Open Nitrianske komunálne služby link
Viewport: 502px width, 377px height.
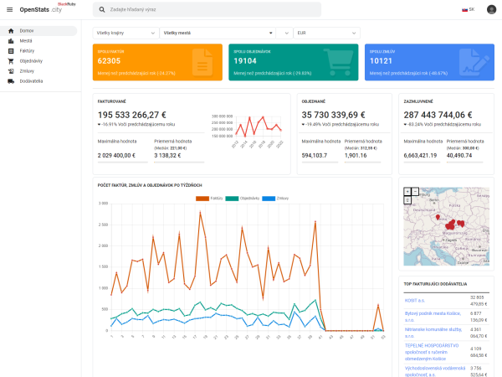coord(433,333)
